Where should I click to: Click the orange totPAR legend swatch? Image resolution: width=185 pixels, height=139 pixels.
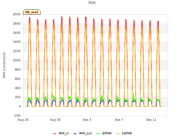118,134
